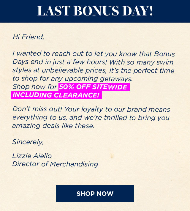Click the Director of Merchandising title
The height and width of the screenshot is (211, 190).
(x=55, y=164)
